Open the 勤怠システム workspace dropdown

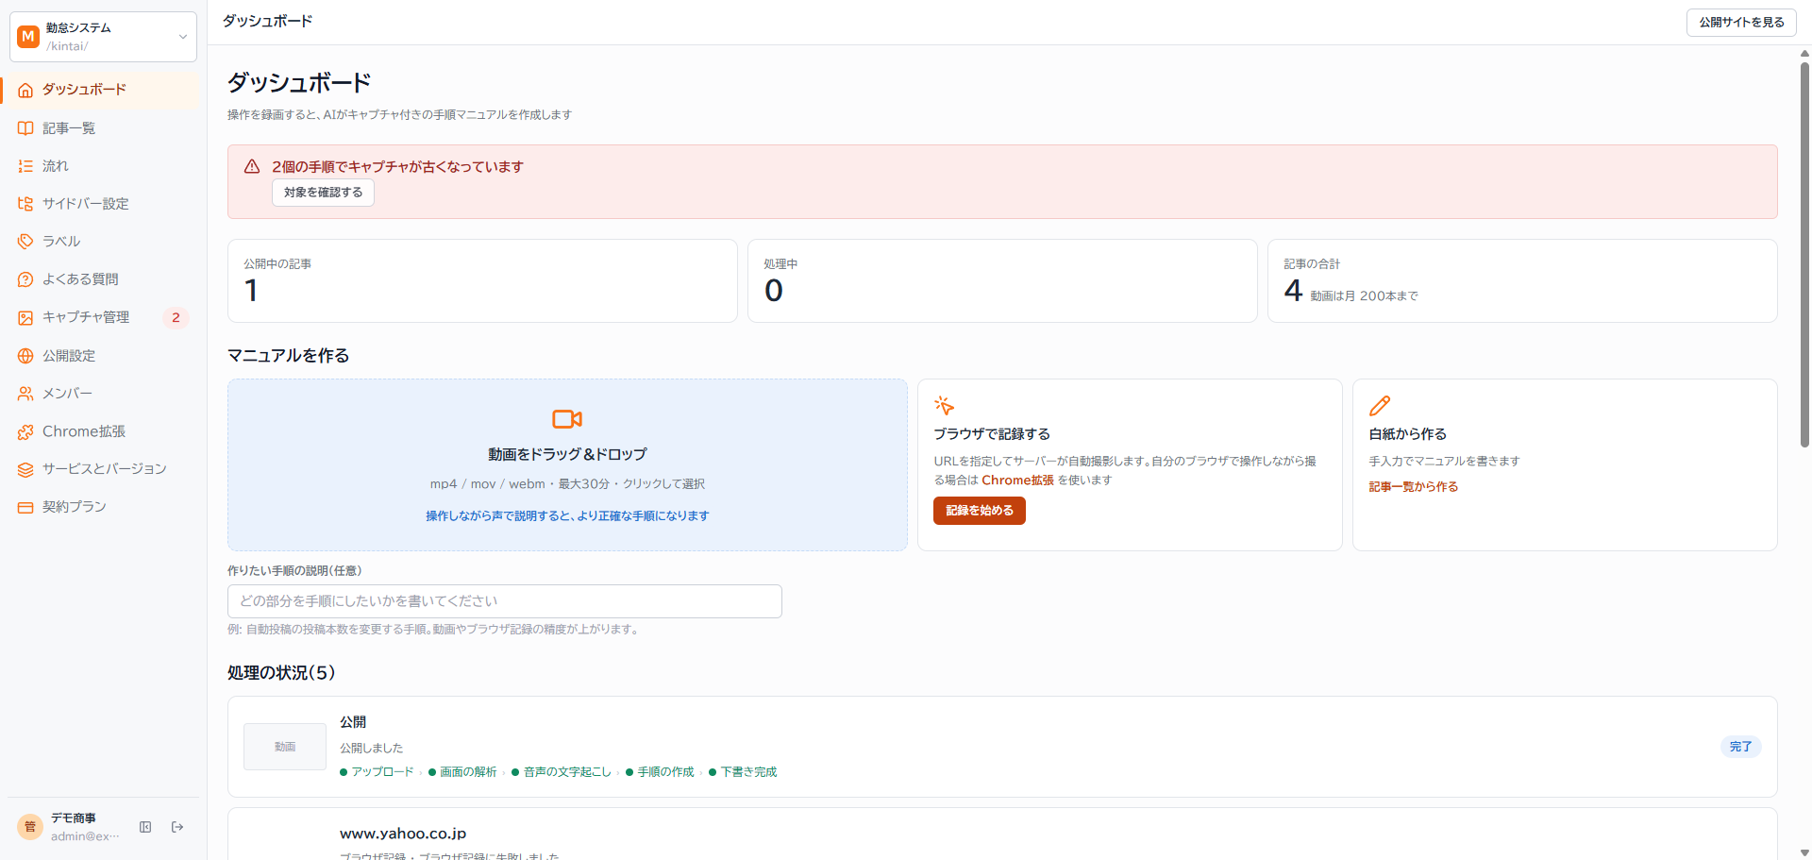coord(103,37)
